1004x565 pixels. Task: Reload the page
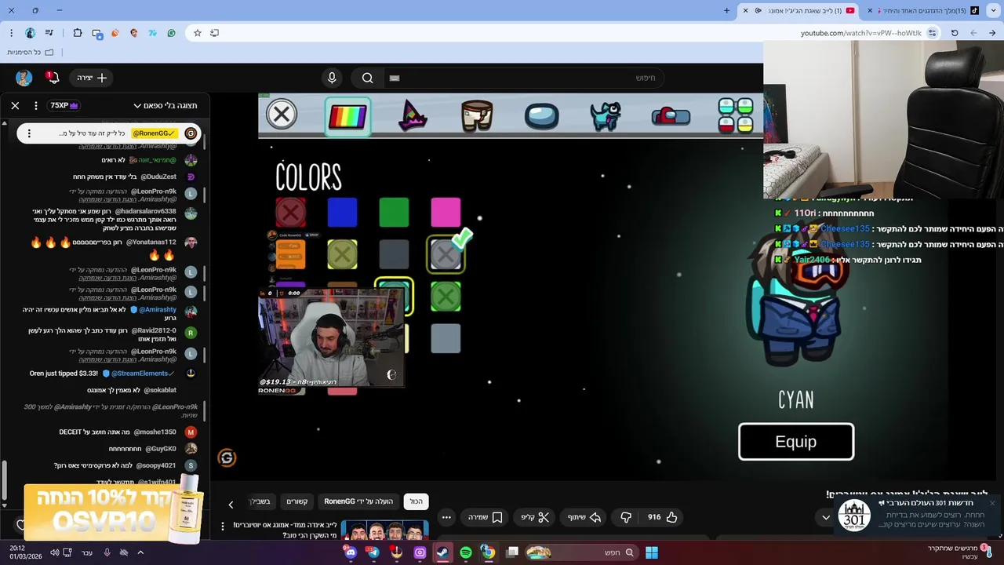point(955,33)
